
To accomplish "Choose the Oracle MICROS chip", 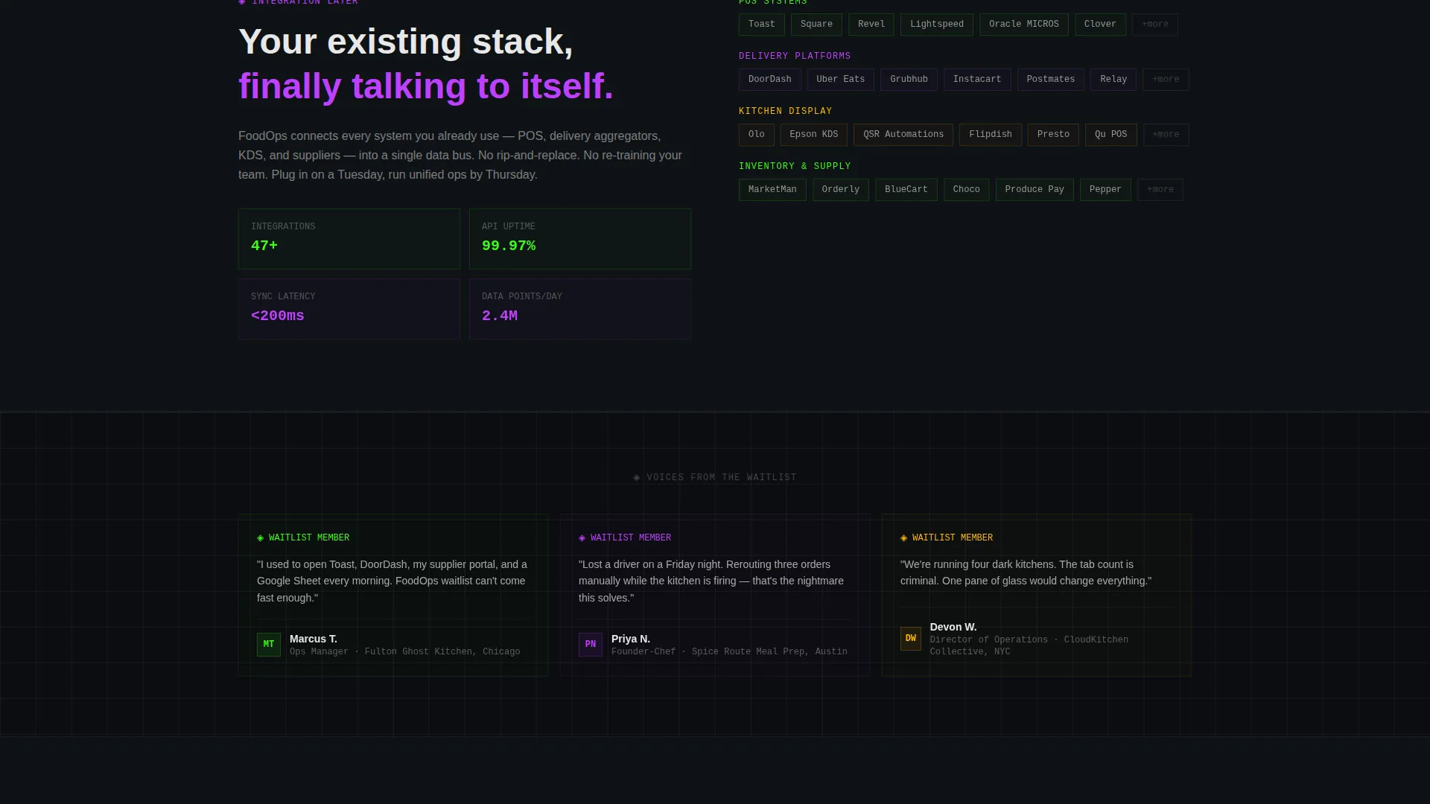I will pos(1024,25).
